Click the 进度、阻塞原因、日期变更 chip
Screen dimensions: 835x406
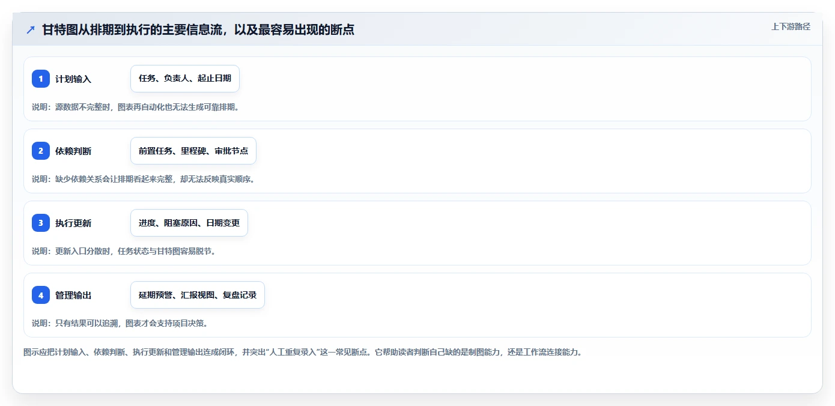[x=189, y=223]
